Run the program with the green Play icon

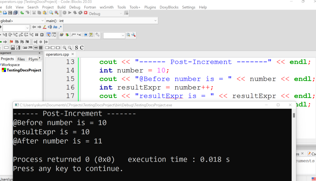tap(70, 13)
